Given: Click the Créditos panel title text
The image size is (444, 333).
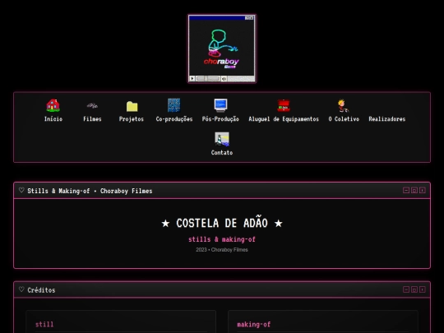Looking at the screenshot, I should 41,290.
